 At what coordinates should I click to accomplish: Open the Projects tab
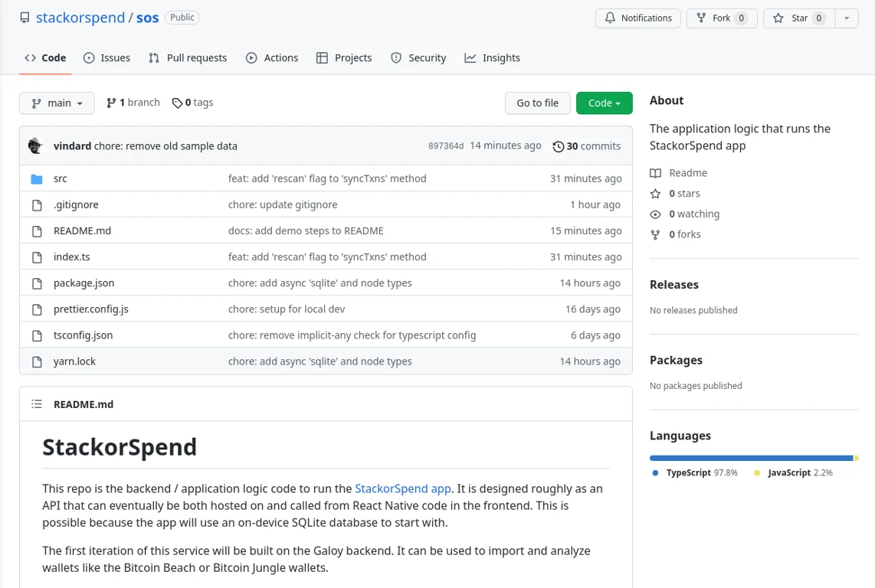[x=344, y=58]
